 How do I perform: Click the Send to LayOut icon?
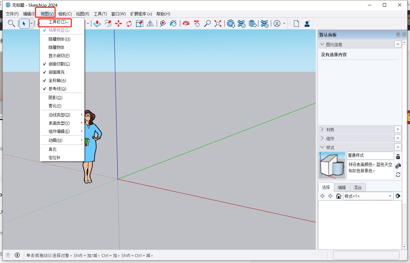tap(253, 23)
